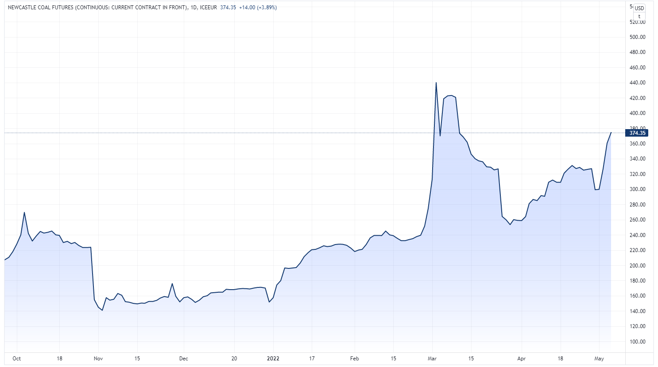Click the highlighted 374.35 price label
This screenshot has height=367, width=658.
tap(637, 133)
